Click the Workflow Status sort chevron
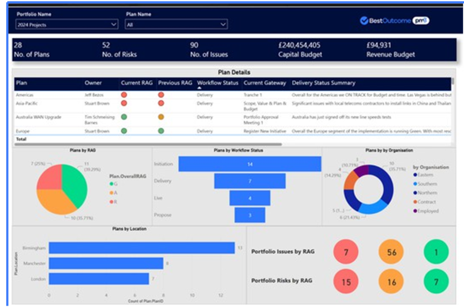Screen dimensions: 464x307 (198, 89)
